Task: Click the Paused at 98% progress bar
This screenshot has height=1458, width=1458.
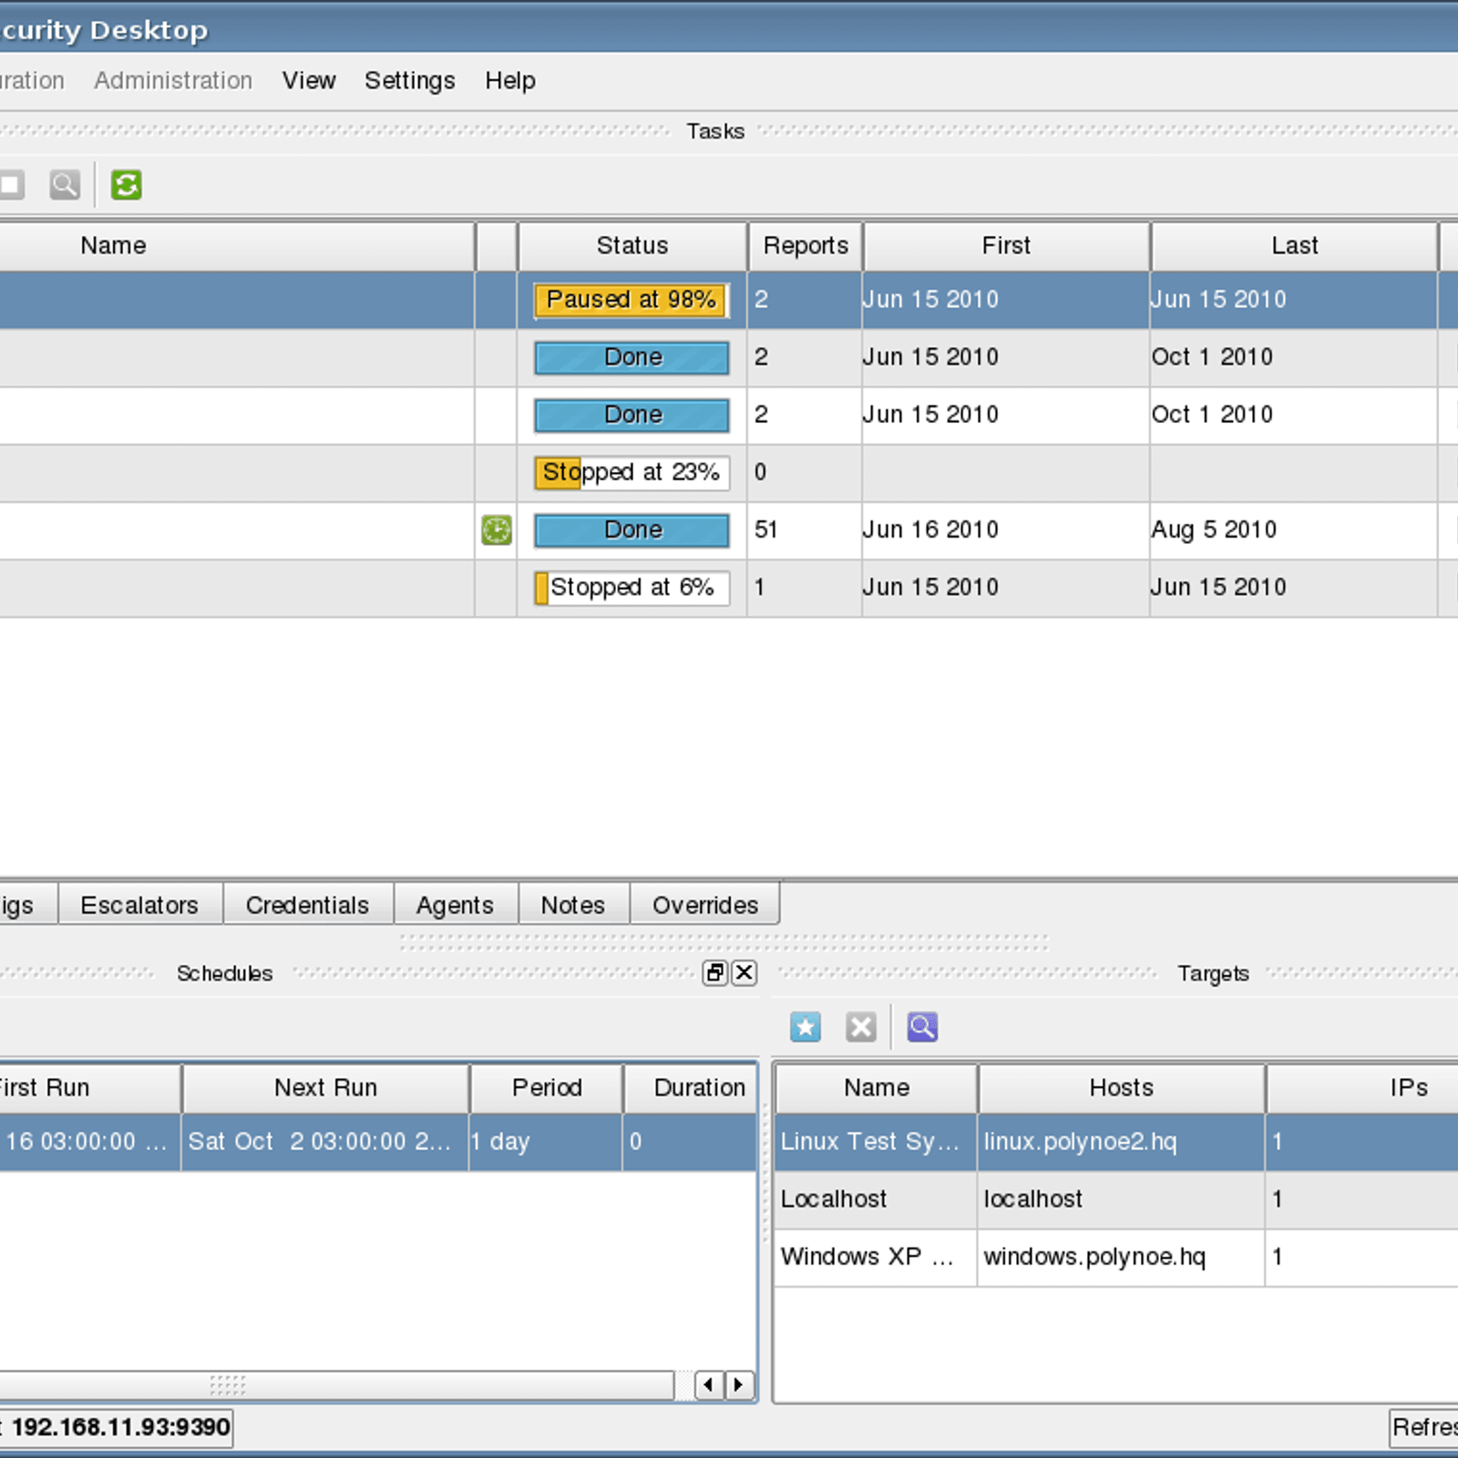Action: coord(631,300)
